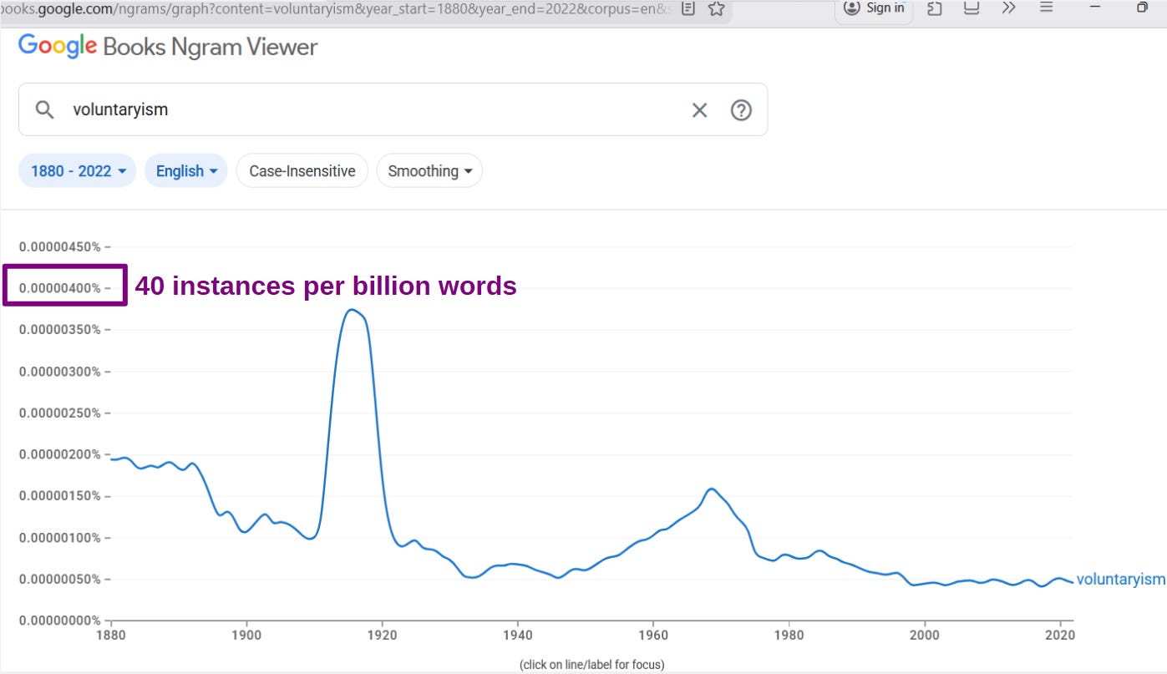Bookmark this page with the star icon

(716, 8)
